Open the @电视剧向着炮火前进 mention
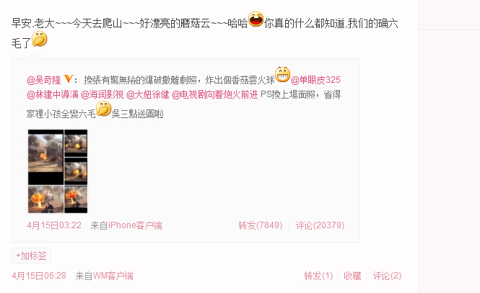This screenshot has height=293, width=480. point(214,94)
